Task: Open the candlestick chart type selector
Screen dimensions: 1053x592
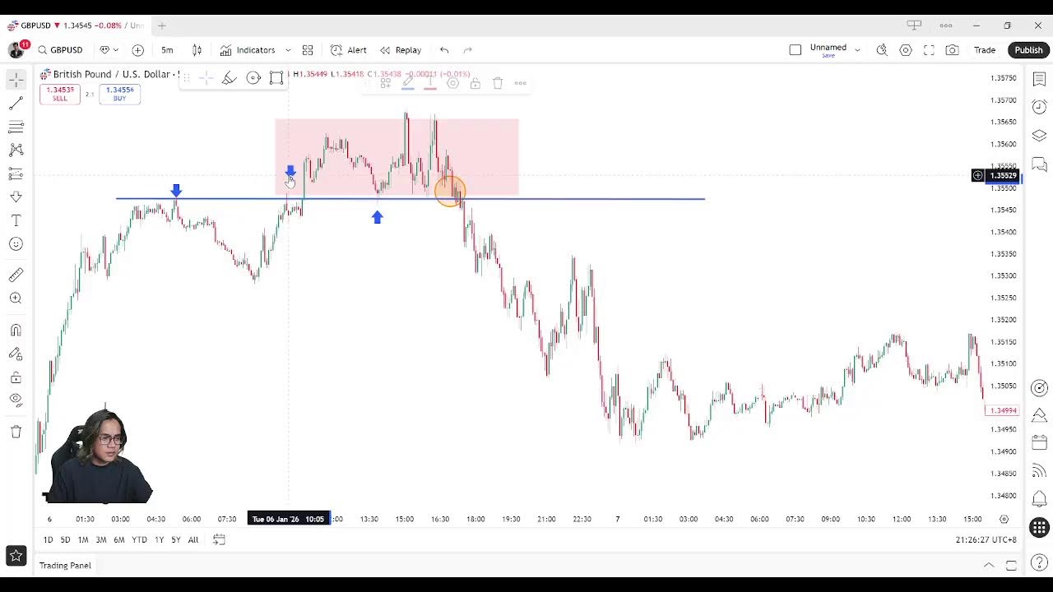Action: pyautogui.click(x=197, y=50)
